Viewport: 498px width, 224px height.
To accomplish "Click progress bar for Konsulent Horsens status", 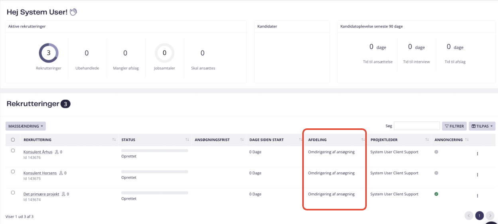I will click(155, 172).
